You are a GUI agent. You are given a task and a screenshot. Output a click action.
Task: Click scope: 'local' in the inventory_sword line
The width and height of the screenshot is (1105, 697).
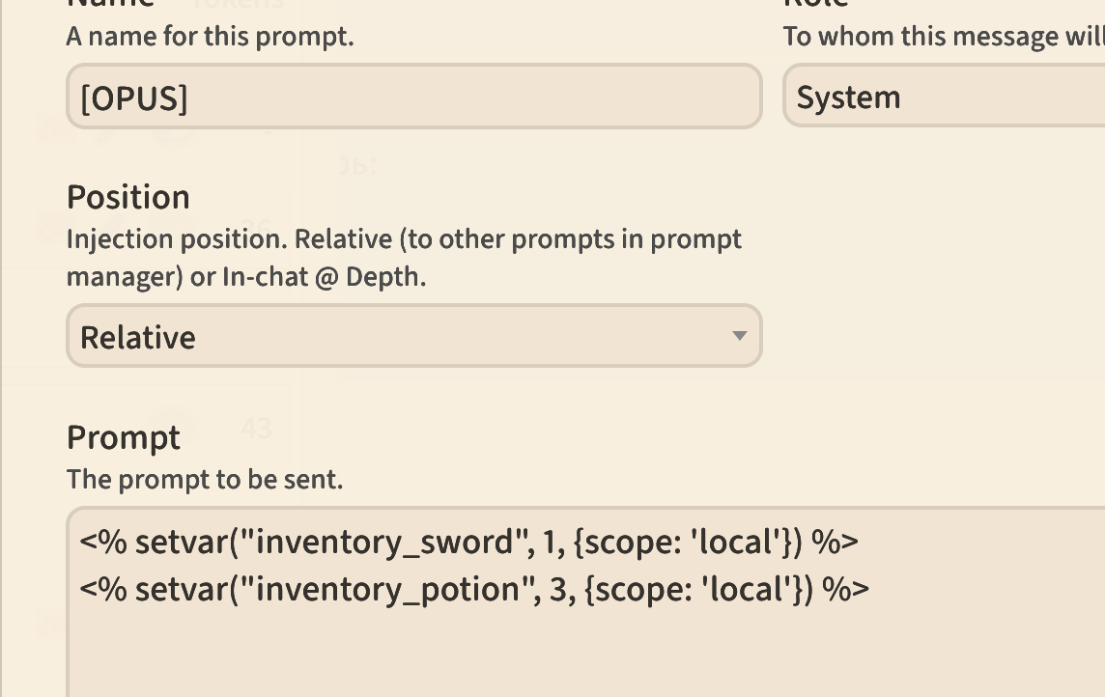685,542
